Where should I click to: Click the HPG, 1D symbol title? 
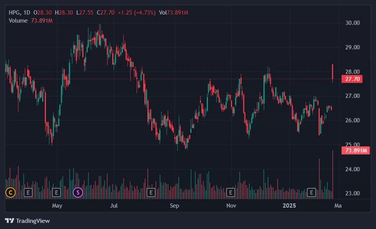(20, 13)
